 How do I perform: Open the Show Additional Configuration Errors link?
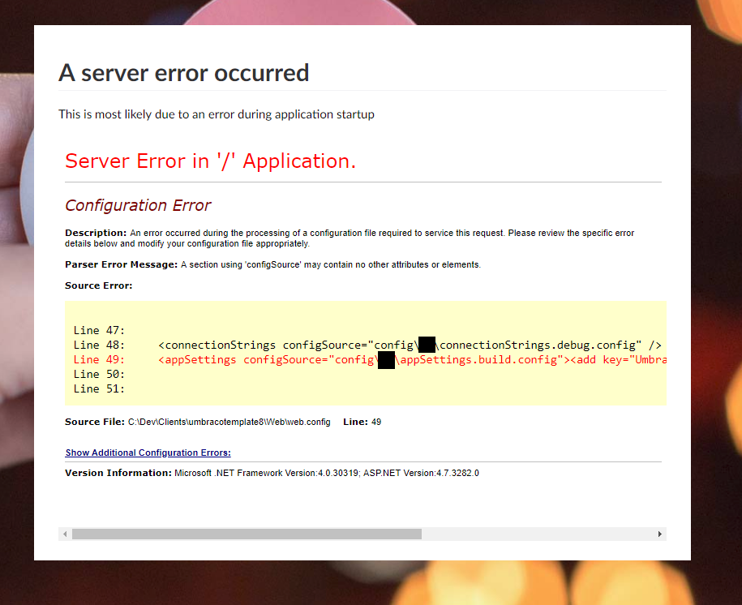(x=148, y=453)
